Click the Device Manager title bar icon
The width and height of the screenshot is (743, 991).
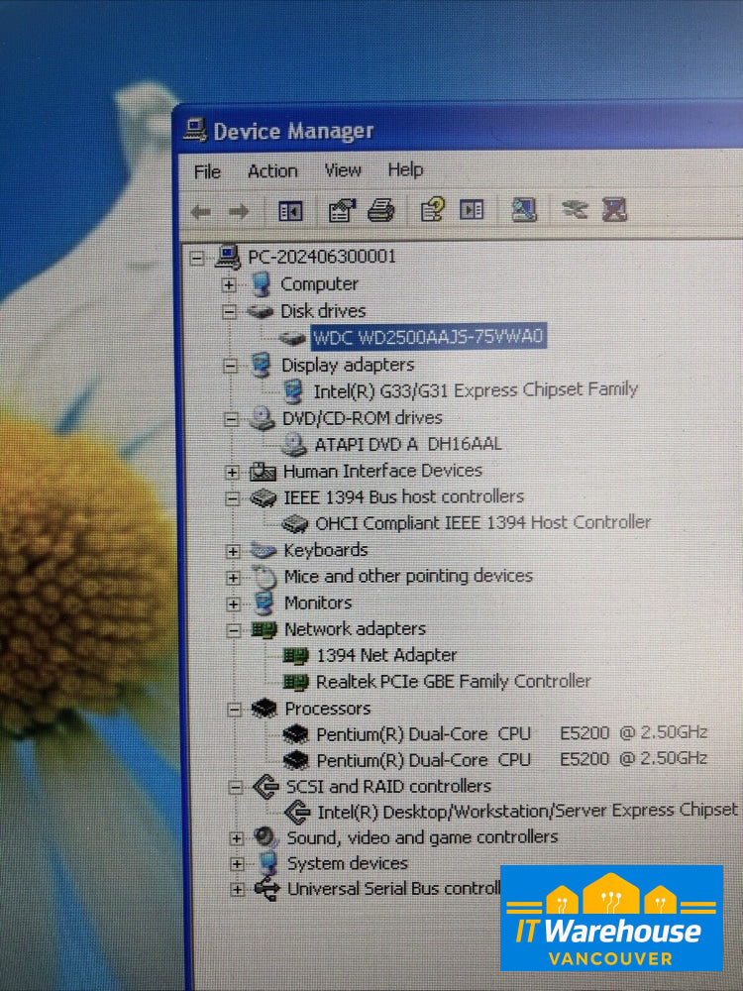click(195, 130)
